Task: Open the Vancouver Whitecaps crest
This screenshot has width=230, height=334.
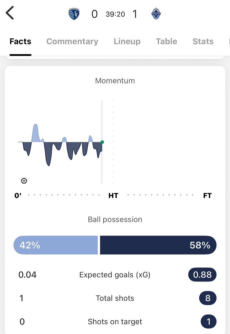Action: tap(156, 14)
